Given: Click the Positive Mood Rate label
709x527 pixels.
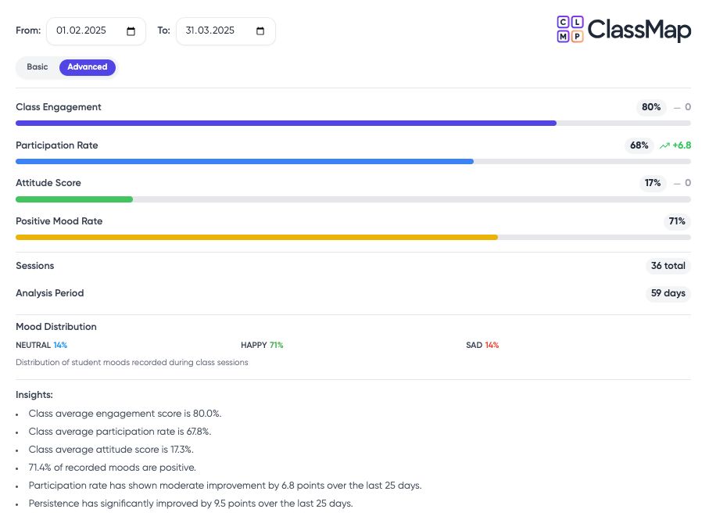Looking at the screenshot, I should coord(59,221).
